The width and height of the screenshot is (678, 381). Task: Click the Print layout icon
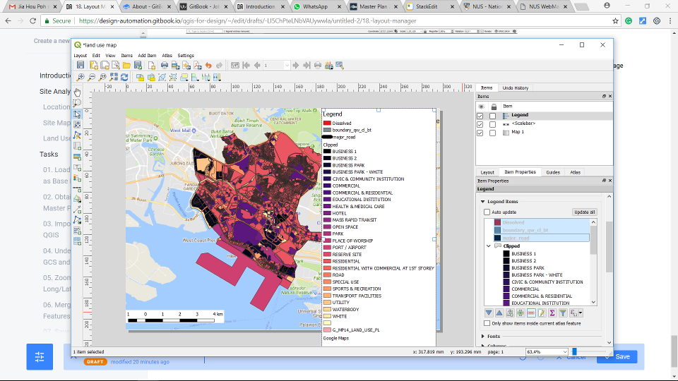164,66
